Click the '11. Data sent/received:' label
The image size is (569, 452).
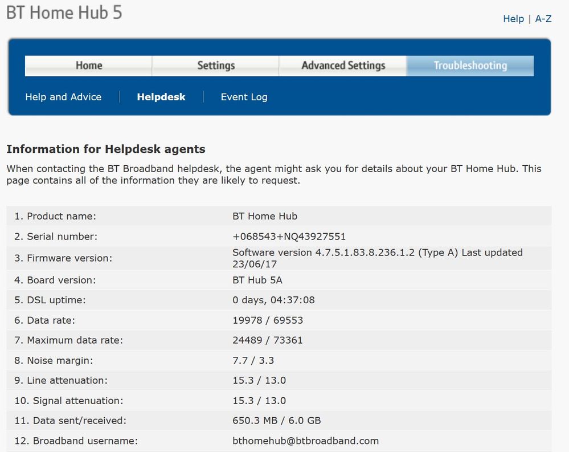click(71, 421)
